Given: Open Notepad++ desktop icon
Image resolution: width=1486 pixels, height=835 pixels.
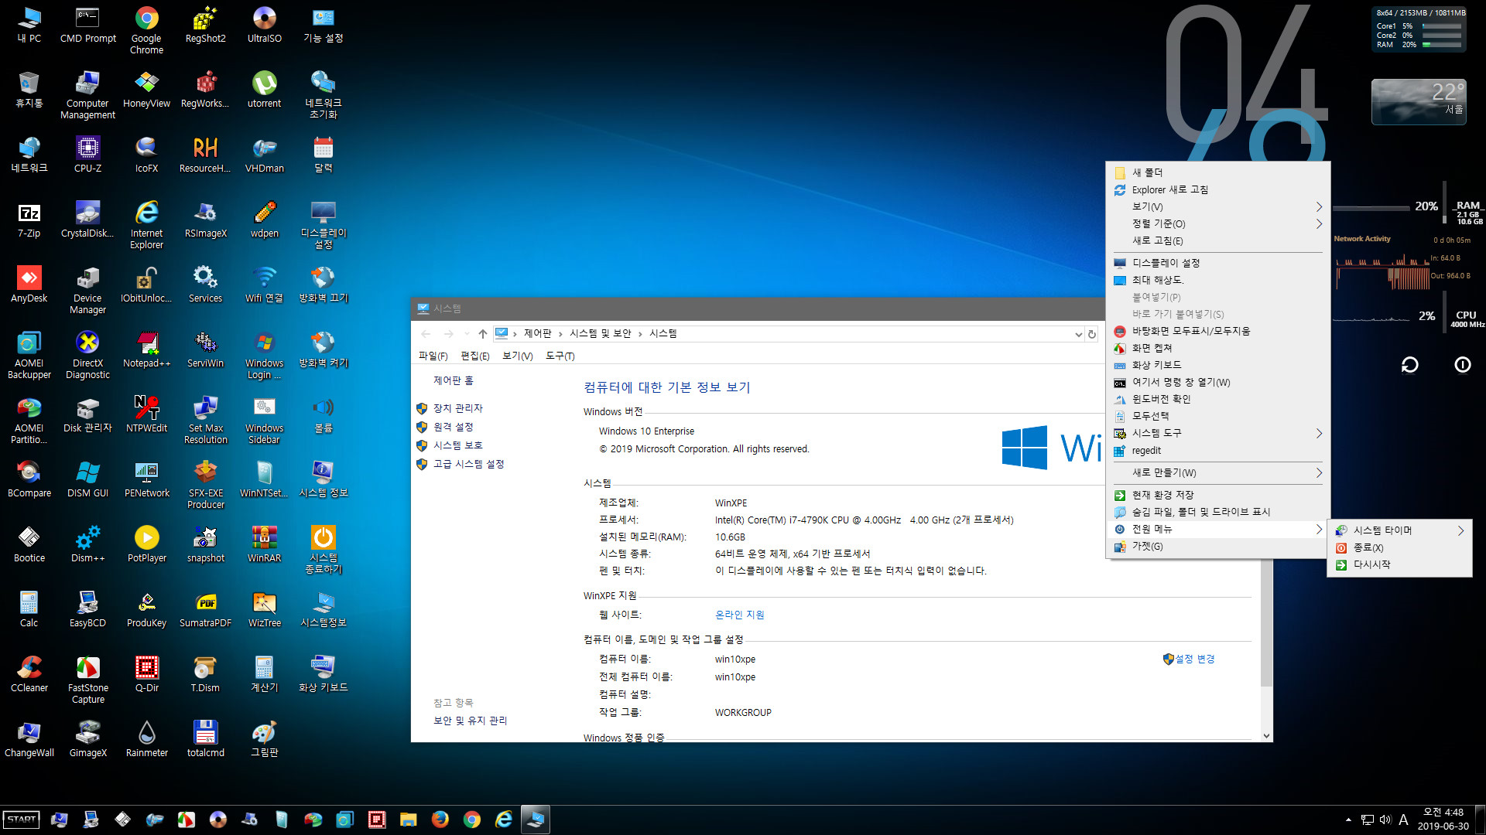Looking at the screenshot, I should point(146,349).
